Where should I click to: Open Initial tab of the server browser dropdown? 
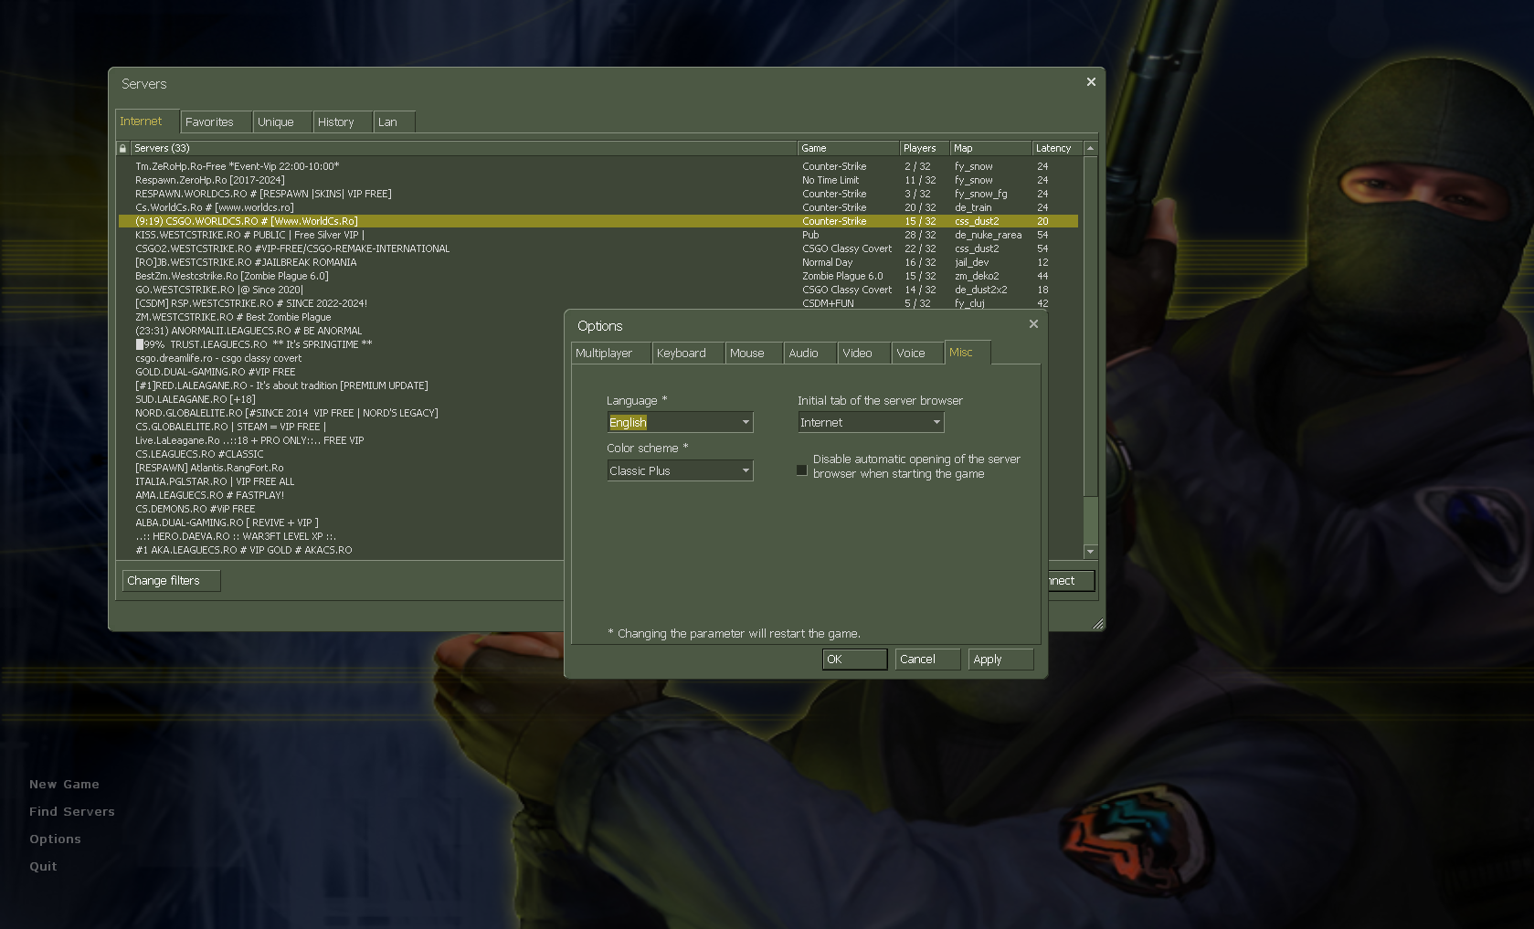pos(871,422)
